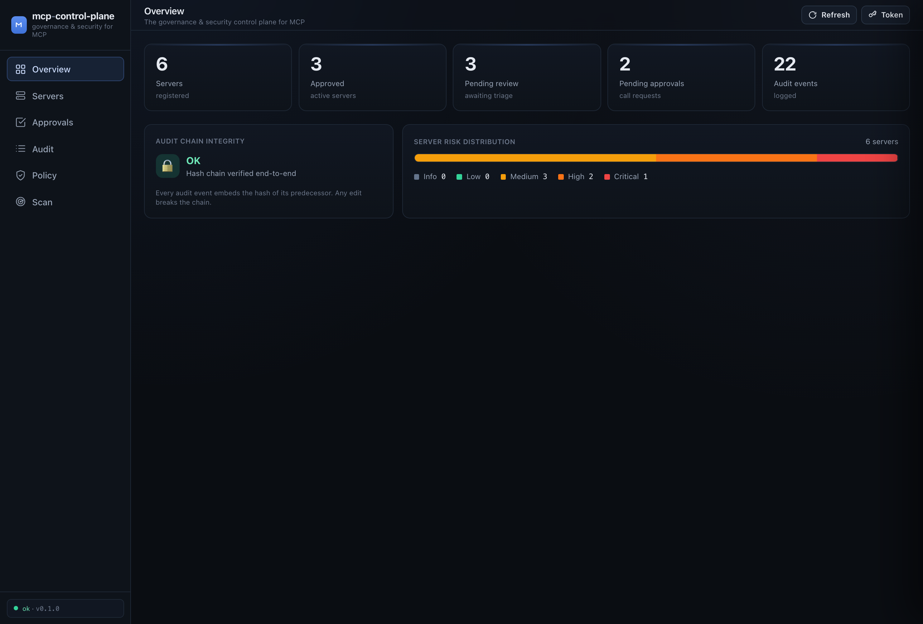Click 'Hash chain verified end-to-end' text

(241, 173)
